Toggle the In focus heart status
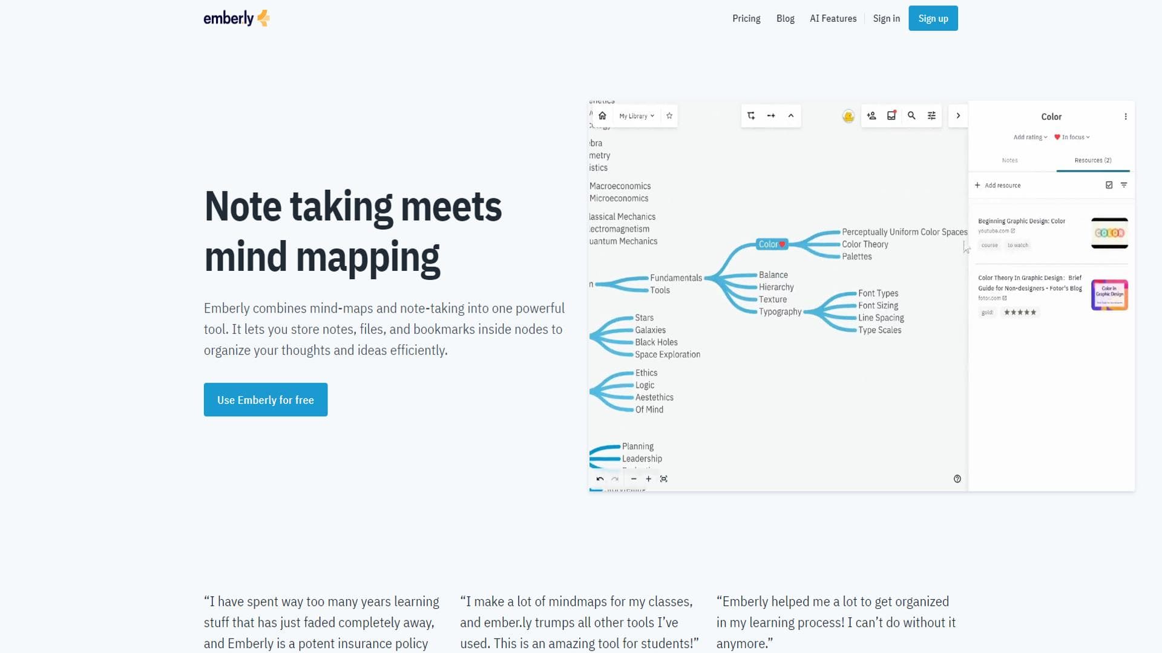Image resolution: width=1162 pixels, height=653 pixels. click(1072, 137)
